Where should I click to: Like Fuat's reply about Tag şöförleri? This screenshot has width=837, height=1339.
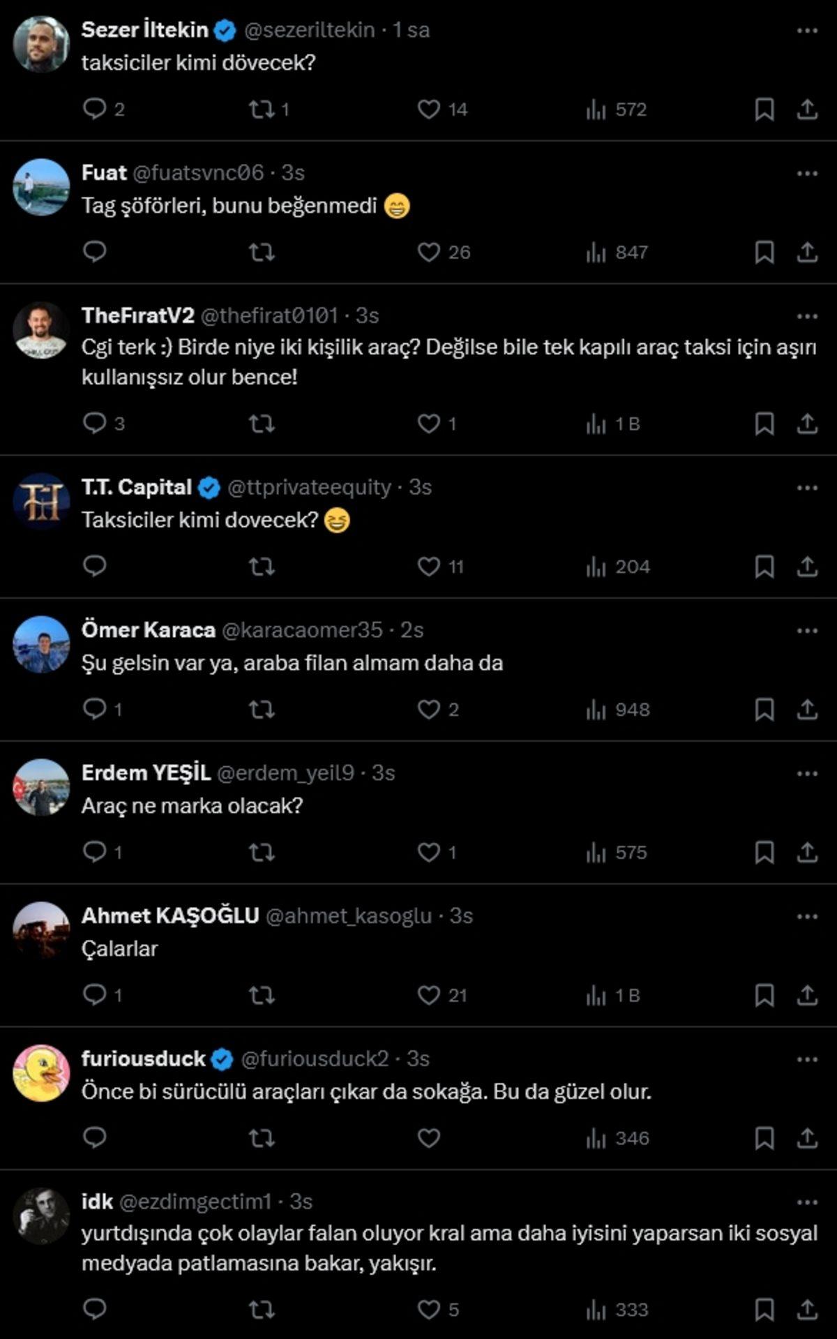[430, 253]
